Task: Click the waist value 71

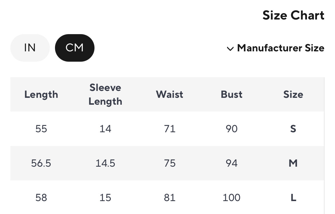Action: pyautogui.click(x=170, y=129)
